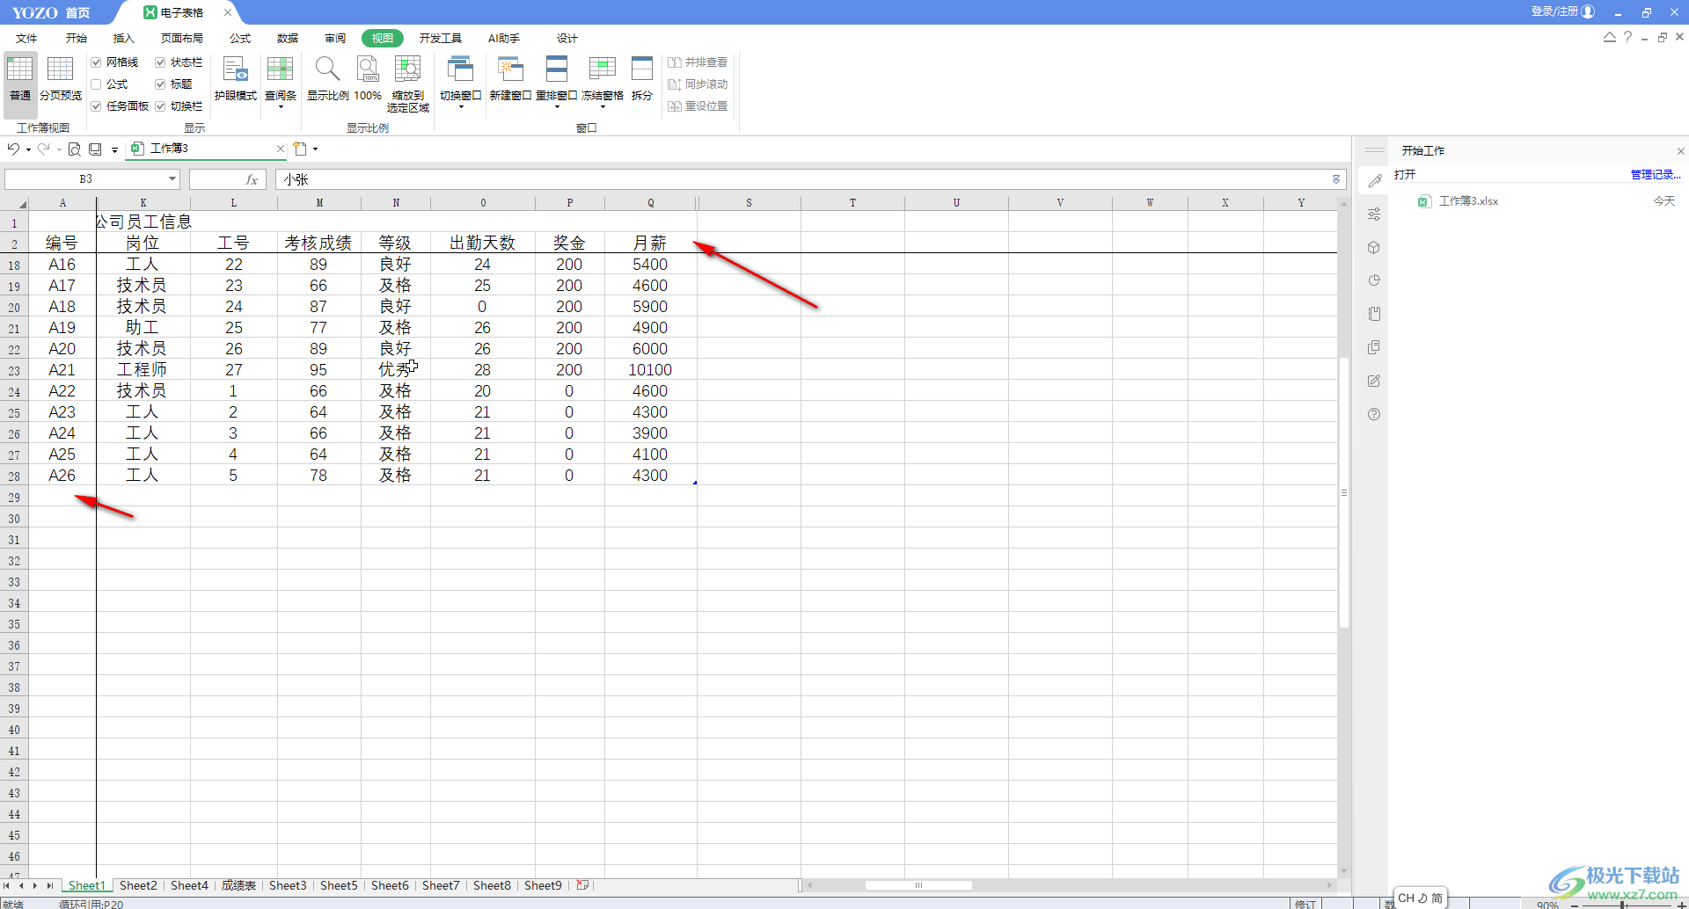Click the 管理记录 link
The height and width of the screenshot is (909, 1689).
click(x=1656, y=175)
